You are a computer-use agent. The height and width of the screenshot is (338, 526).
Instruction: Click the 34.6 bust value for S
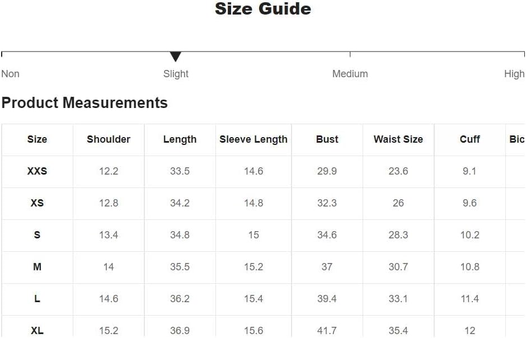tap(327, 234)
